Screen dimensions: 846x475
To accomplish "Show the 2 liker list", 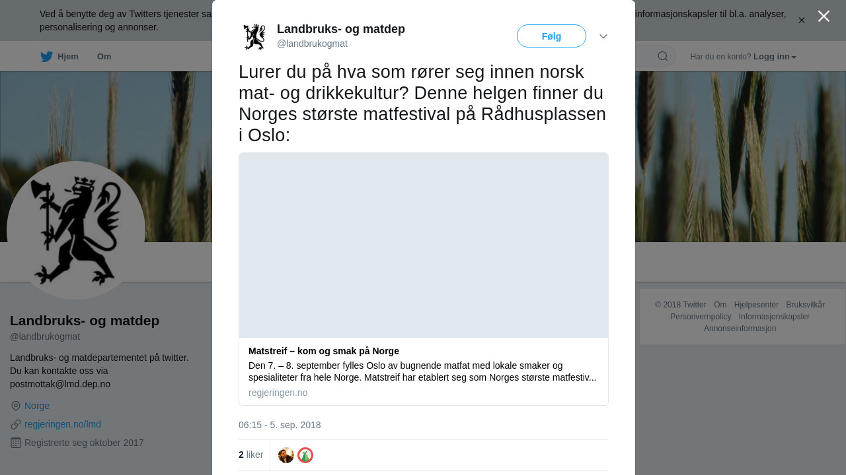I will [251, 455].
